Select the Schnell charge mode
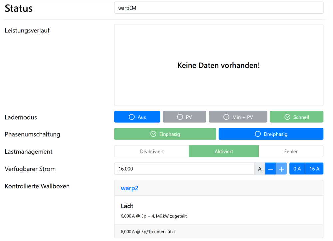 tap(296, 117)
